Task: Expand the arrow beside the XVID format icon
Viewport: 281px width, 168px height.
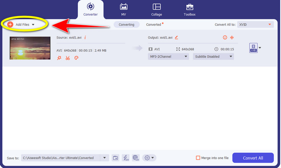Action: pyautogui.click(x=260, y=48)
